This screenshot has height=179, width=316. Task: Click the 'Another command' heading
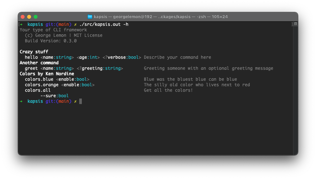click(39, 63)
